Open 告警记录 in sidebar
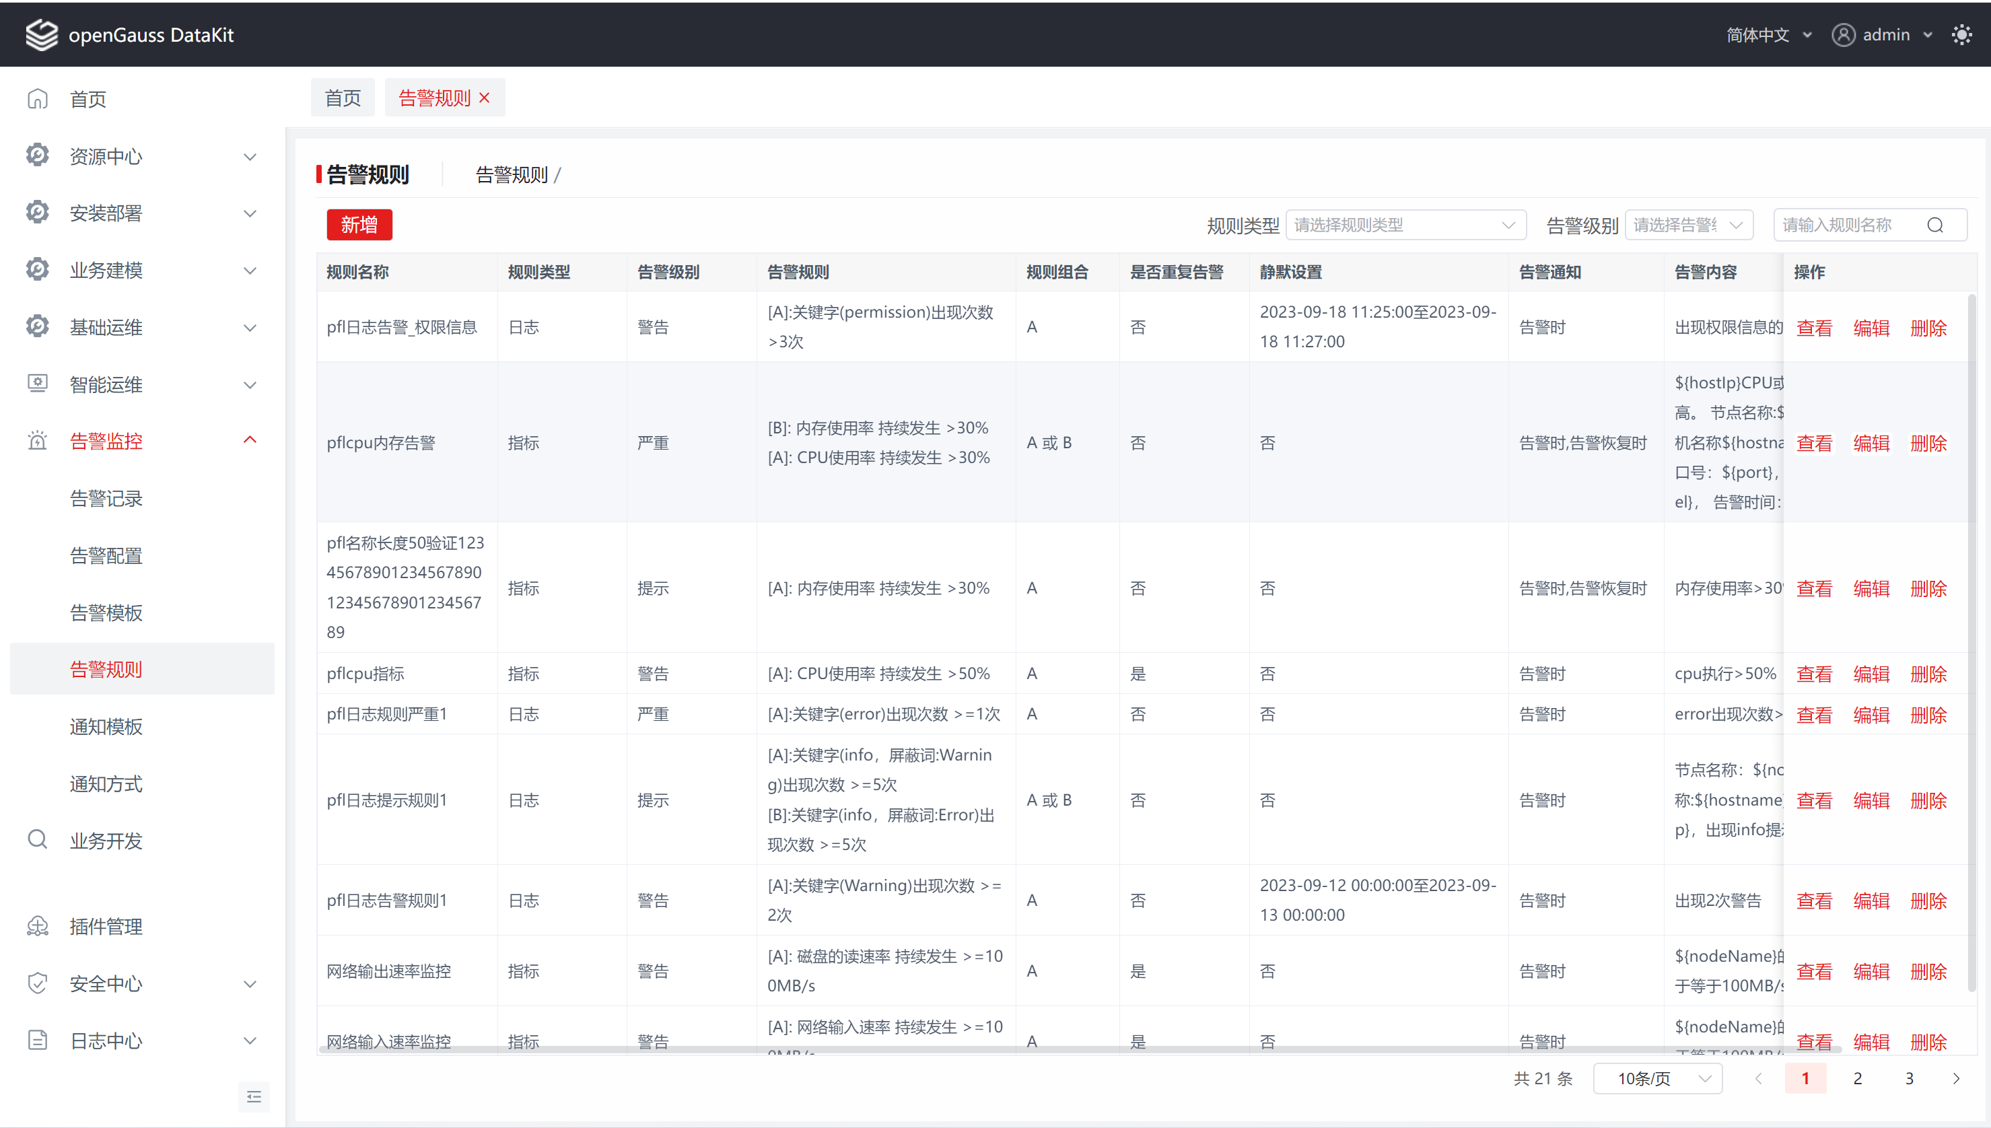The width and height of the screenshot is (1991, 1128). [106, 498]
